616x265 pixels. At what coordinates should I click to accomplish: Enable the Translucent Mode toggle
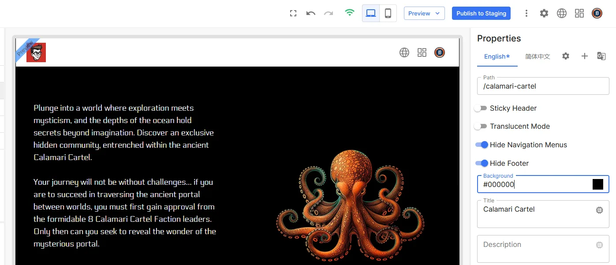pyautogui.click(x=480, y=126)
